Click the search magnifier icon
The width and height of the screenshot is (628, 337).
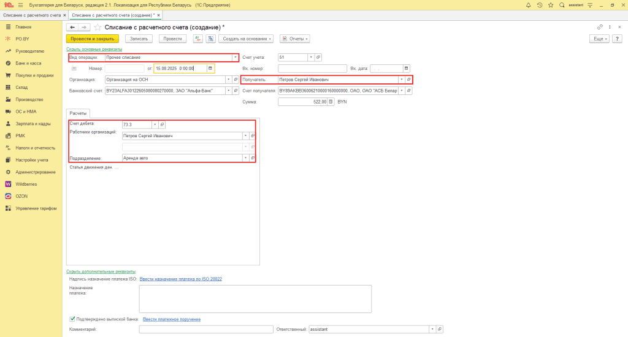pos(561,4)
